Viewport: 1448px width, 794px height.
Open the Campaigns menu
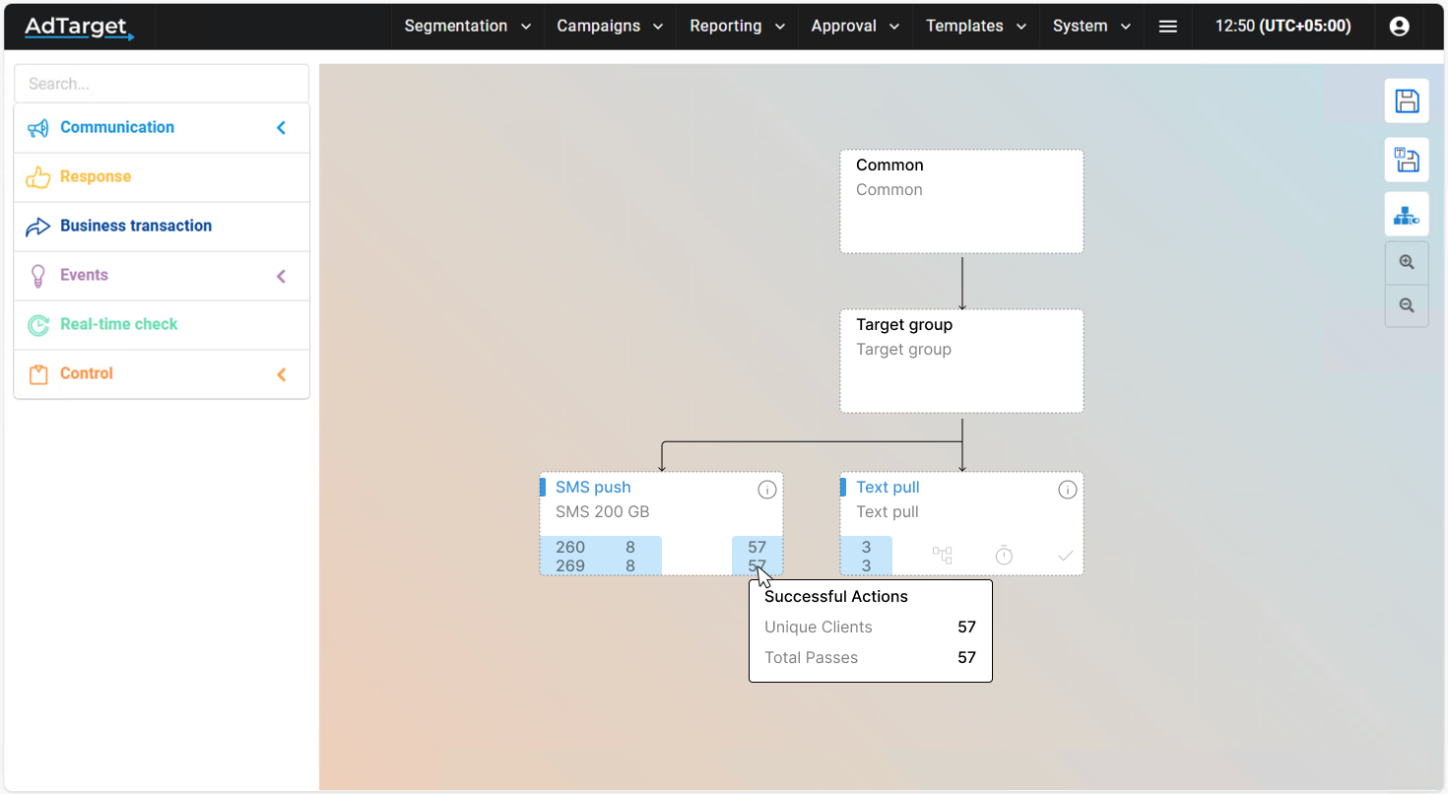point(610,27)
